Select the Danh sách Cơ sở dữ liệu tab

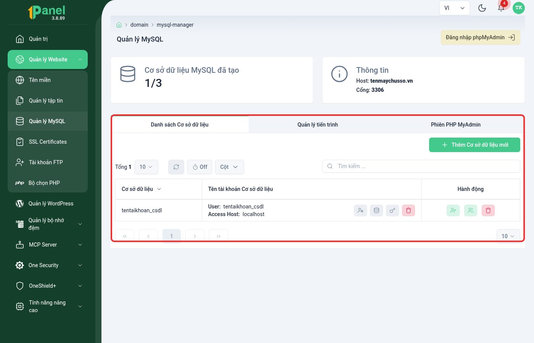[180, 125]
